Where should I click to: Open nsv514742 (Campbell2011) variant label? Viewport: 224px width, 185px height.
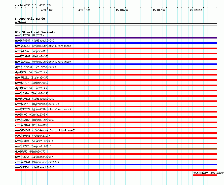click(33, 146)
